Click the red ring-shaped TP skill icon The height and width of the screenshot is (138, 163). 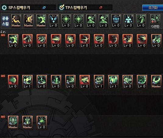[x=99, y=41]
